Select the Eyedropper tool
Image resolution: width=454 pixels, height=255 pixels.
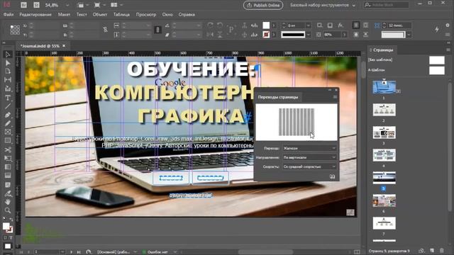[x=8, y=193]
